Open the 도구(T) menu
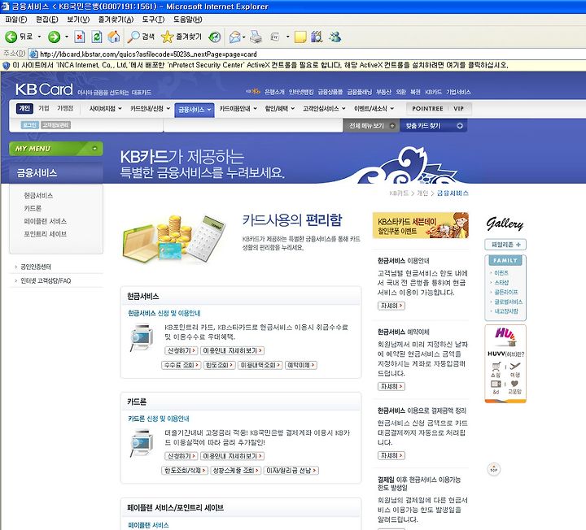This screenshot has width=586, height=530. [x=153, y=20]
